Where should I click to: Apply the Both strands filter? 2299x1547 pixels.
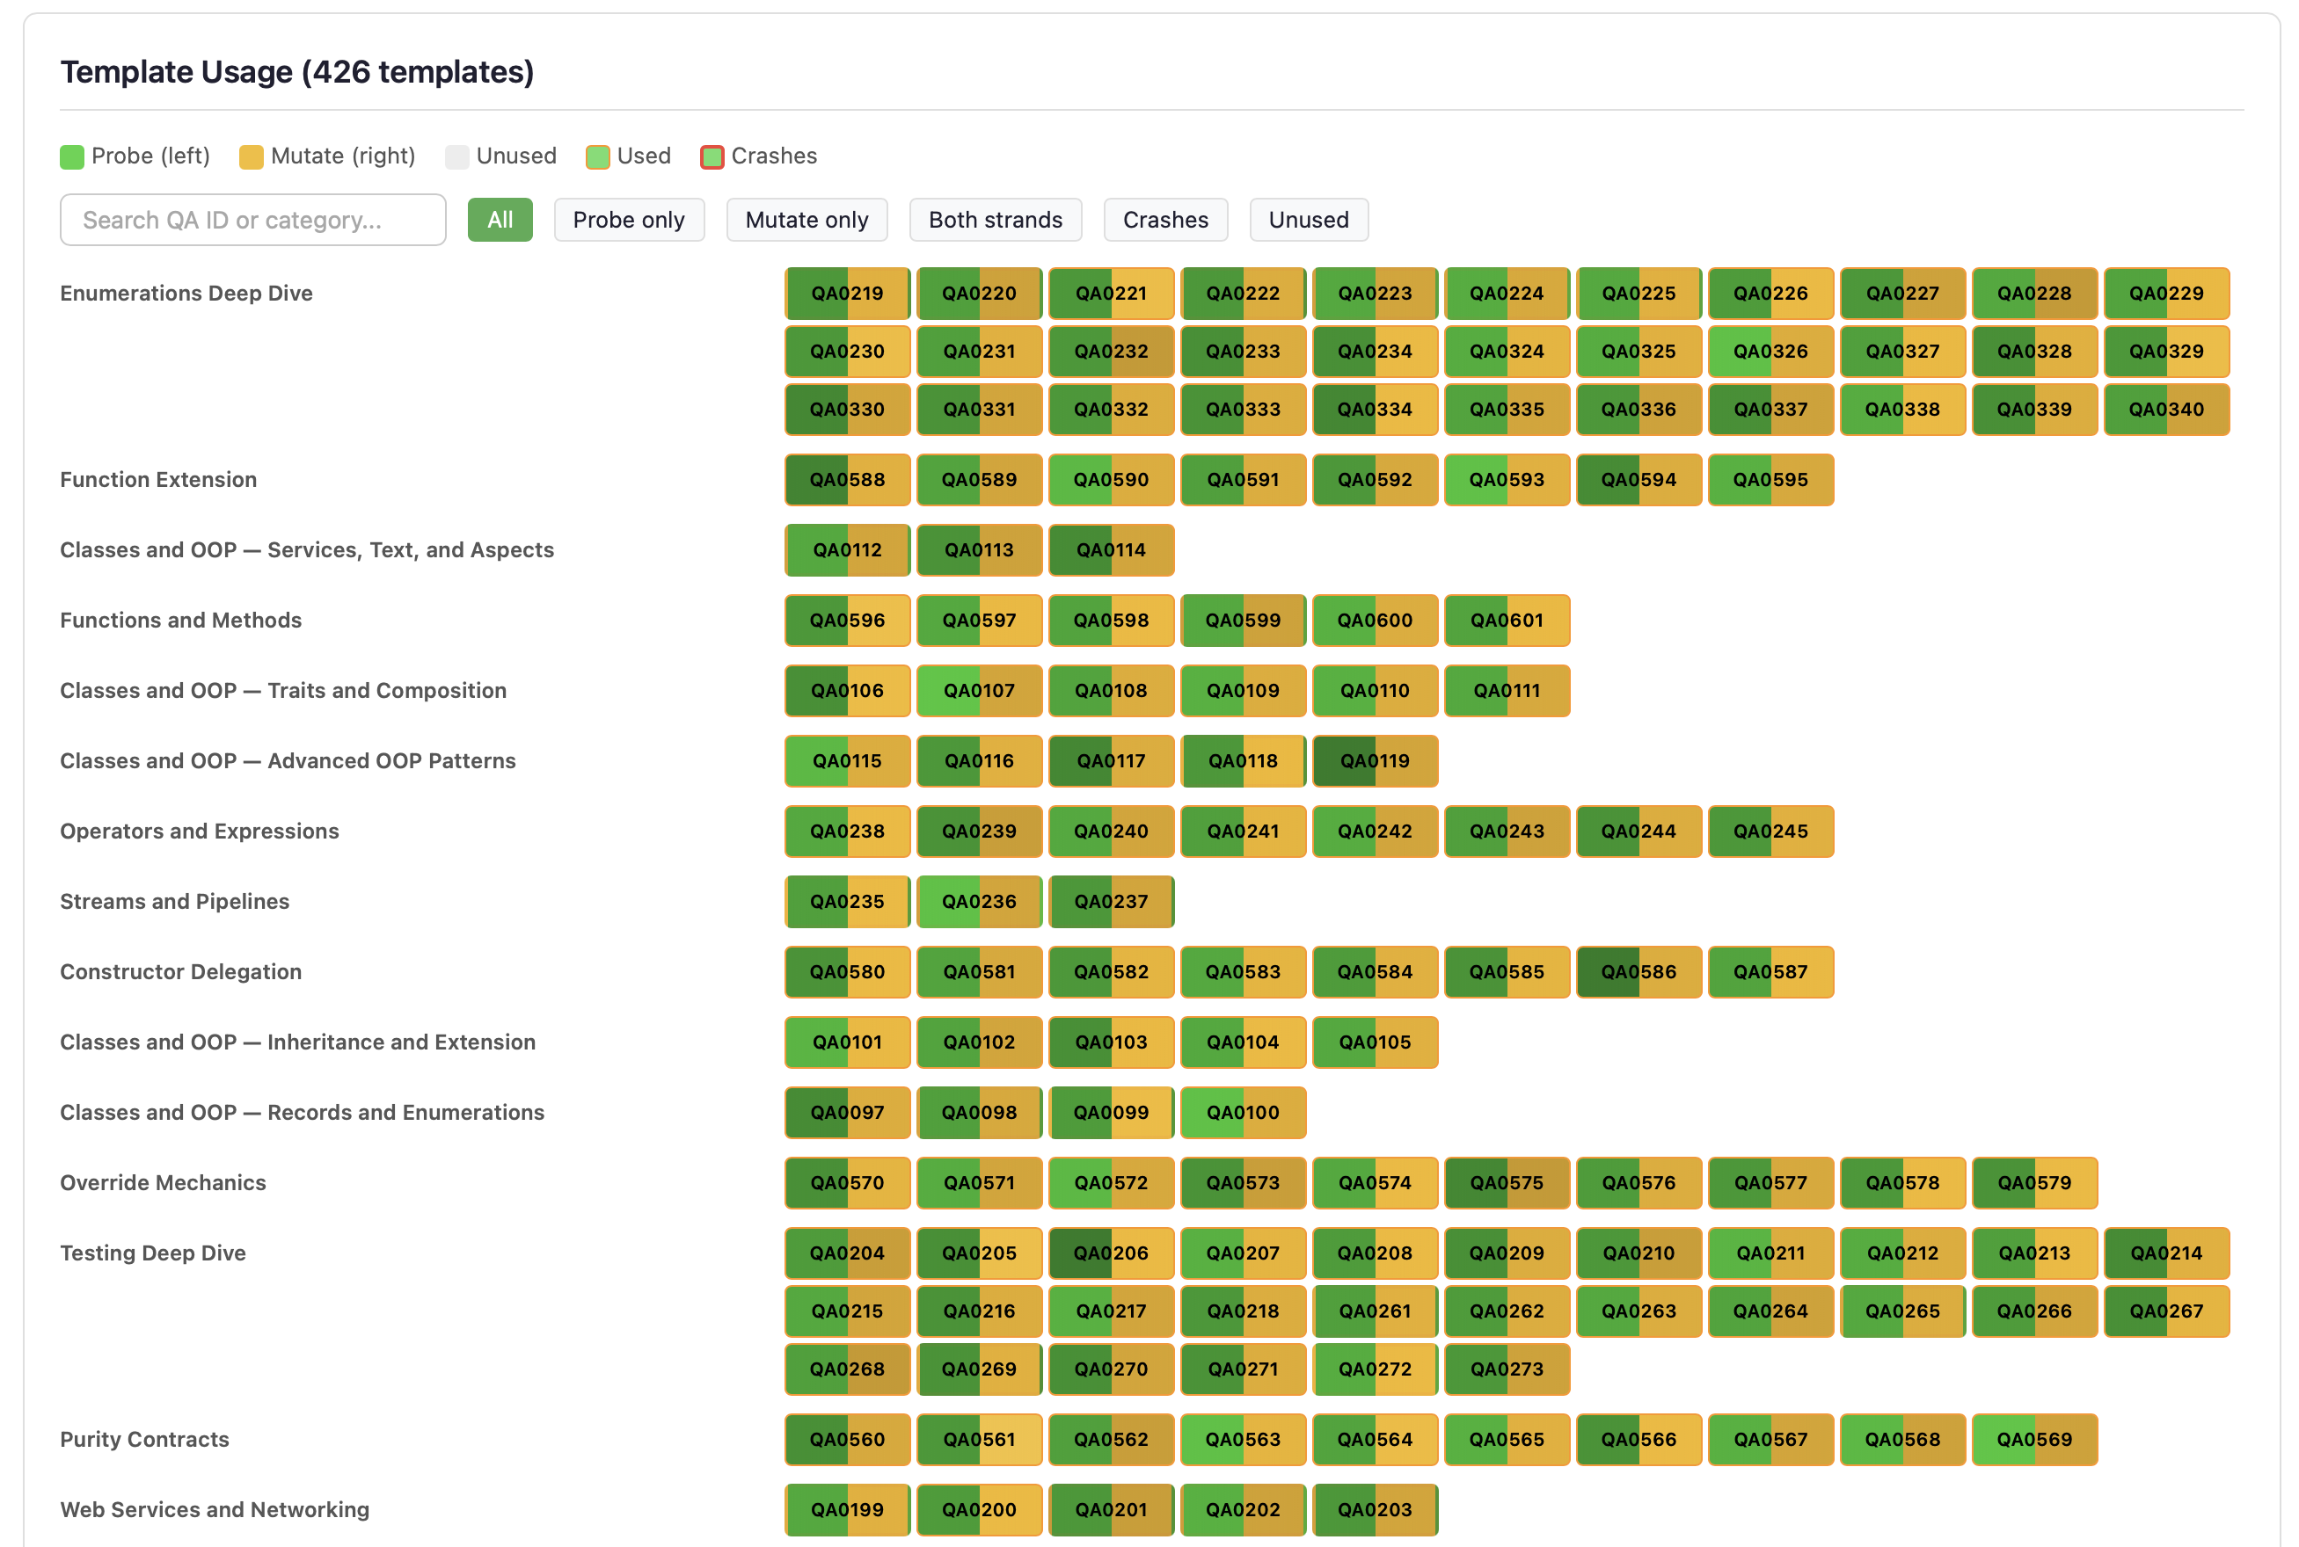[995, 219]
